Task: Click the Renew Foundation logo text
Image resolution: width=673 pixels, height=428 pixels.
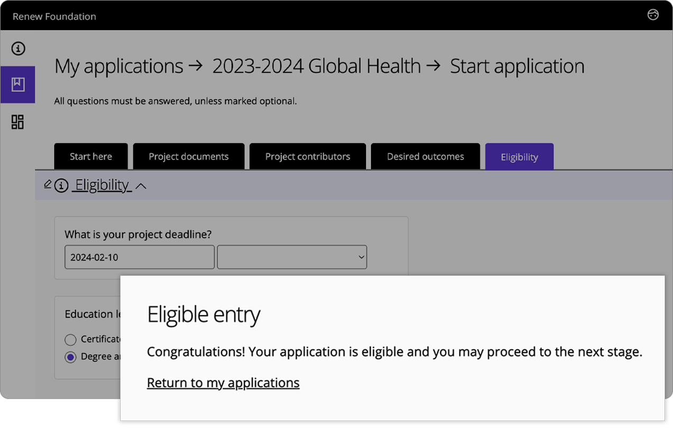Action: pyautogui.click(x=54, y=16)
